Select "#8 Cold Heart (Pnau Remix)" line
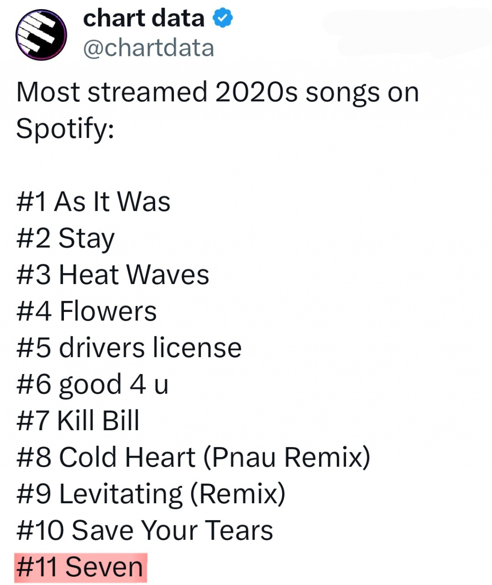 (x=193, y=457)
